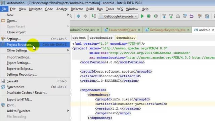Select Synchronize menu item
Viewport: 215px width, 121px height.
[x=35, y=87]
